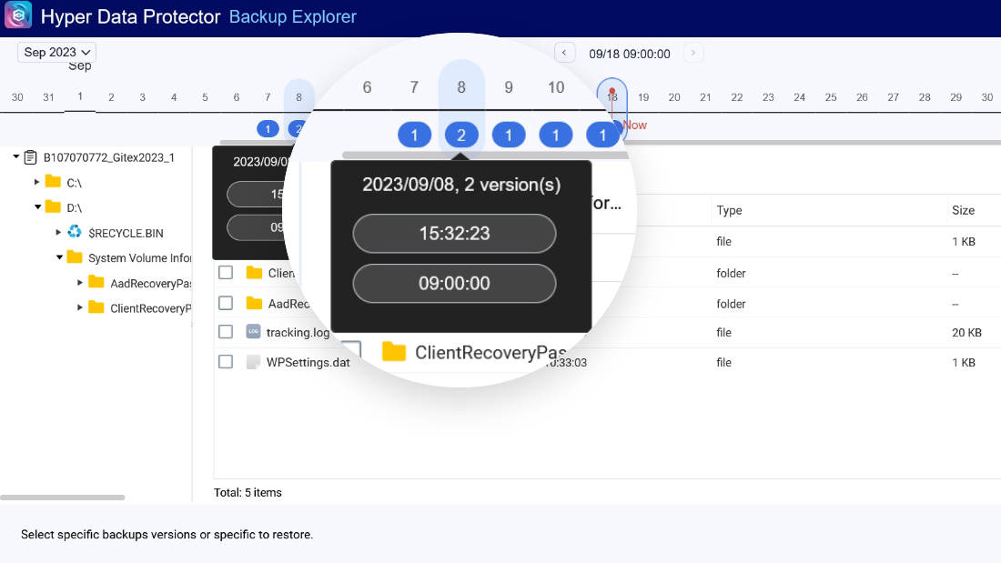
Task: Open the Sep 2023 month dropdown
Action: coord(56,53)
